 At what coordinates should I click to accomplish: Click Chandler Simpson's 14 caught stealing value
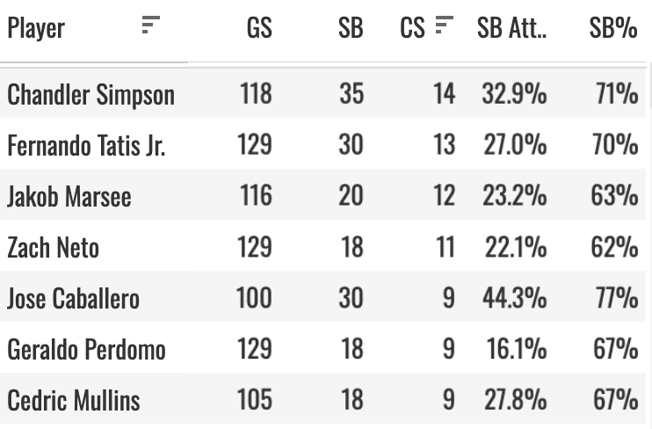point(444,93)
